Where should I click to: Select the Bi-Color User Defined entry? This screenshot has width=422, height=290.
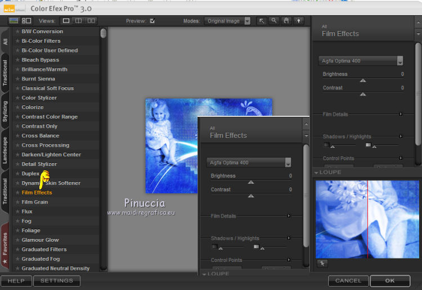click(50, 50)
